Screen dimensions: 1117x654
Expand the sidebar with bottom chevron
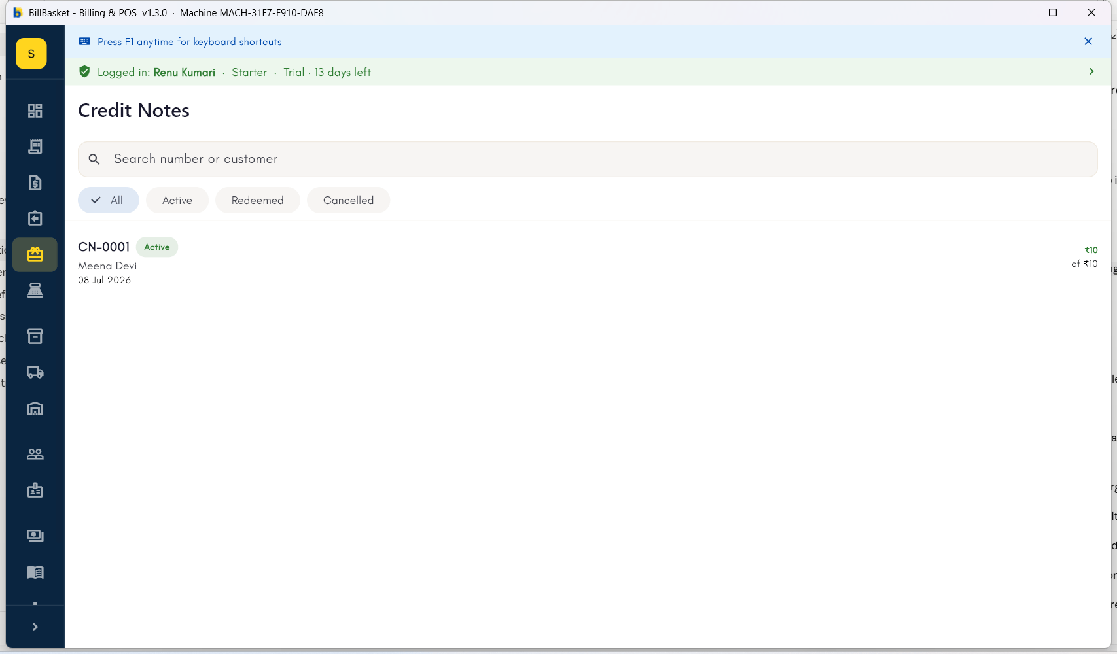coord(35,627)
